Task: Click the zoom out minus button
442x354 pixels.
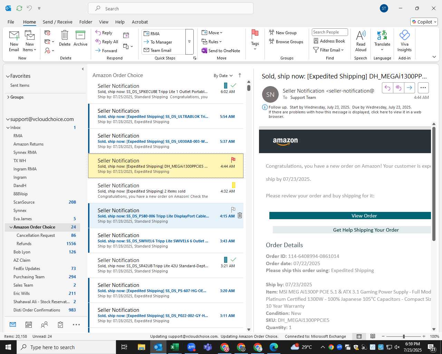Action: pyautogui.click(x=383, y=336)
